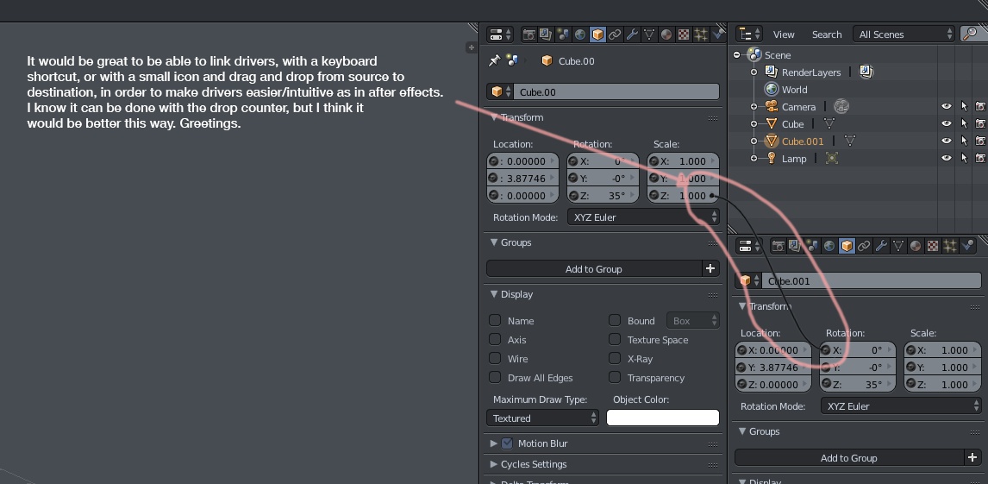Click the Cube.00 object name field

[x=616, y=92]
